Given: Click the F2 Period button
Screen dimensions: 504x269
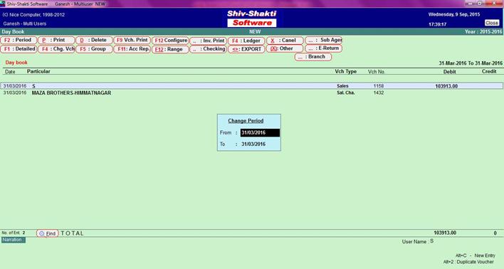Looking at the screenshot, I should pos(19,40).
